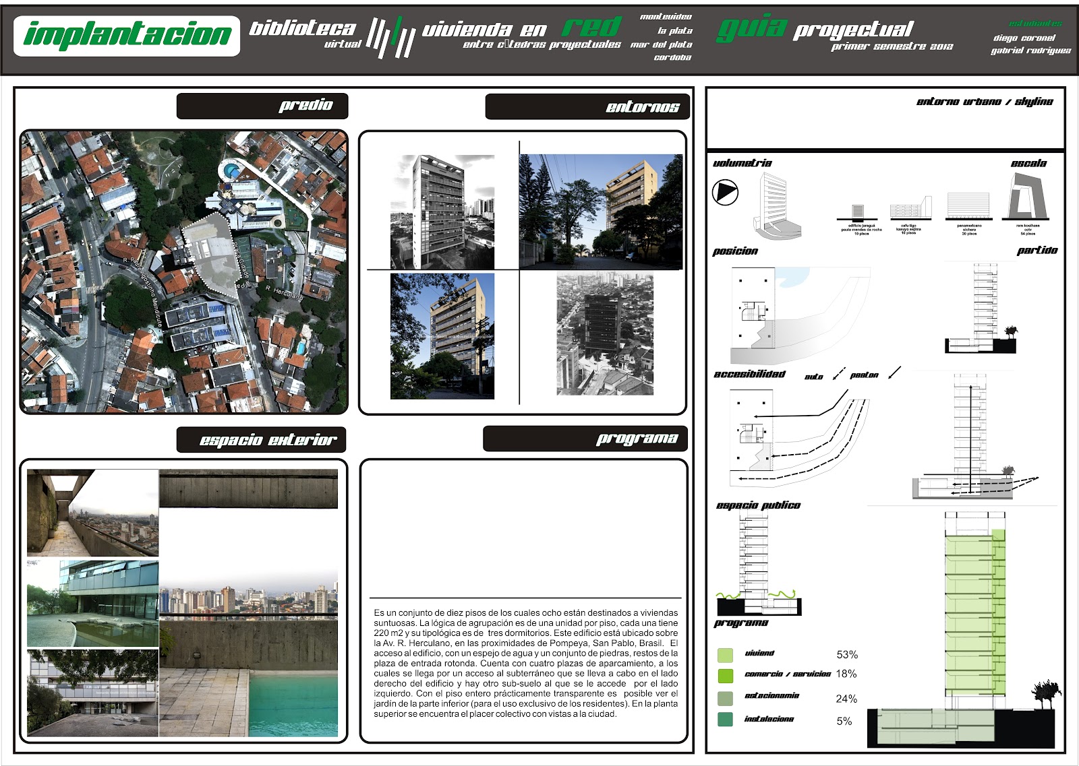Viewport: 1079px width, 766px height.
Task: Select the vivienda light green legend swatch
Action: 725,655
